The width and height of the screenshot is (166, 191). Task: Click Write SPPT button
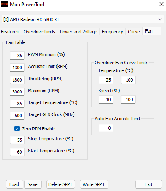[x=94, y=184]
